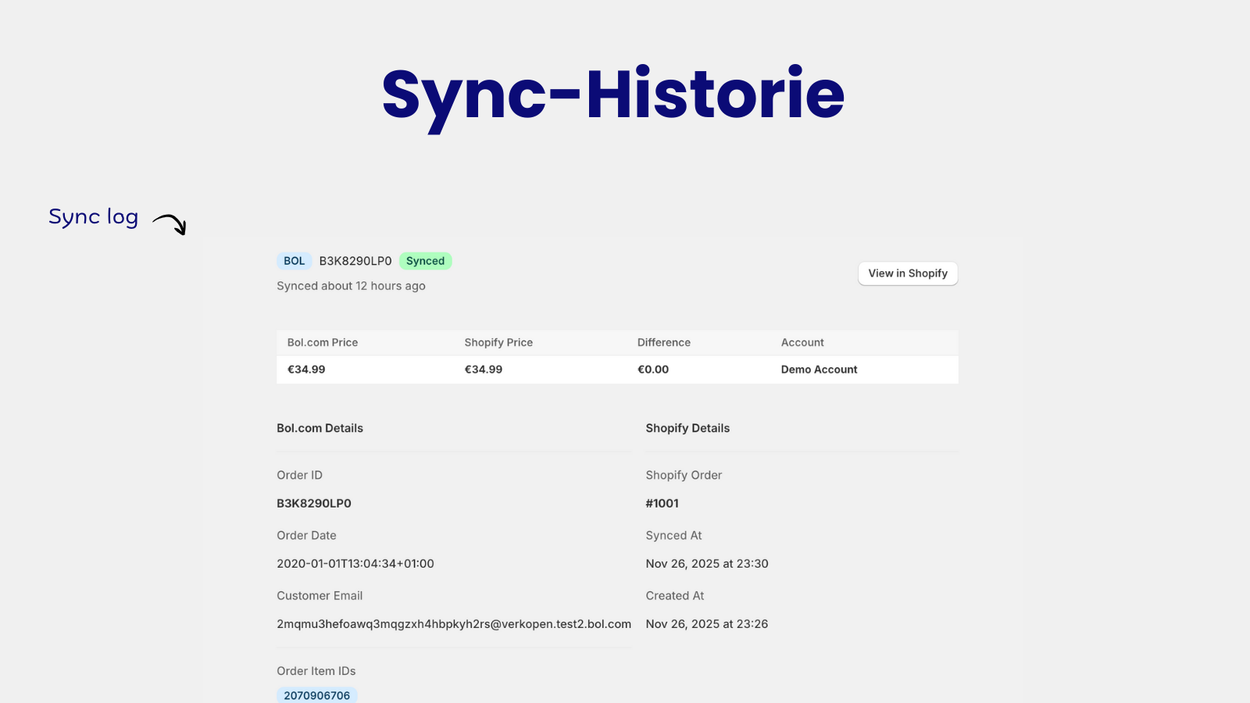Image resolution: width=1250 pixels, height=703 pixels.
Task: Click the BOL badge
Action: (294, 261)
